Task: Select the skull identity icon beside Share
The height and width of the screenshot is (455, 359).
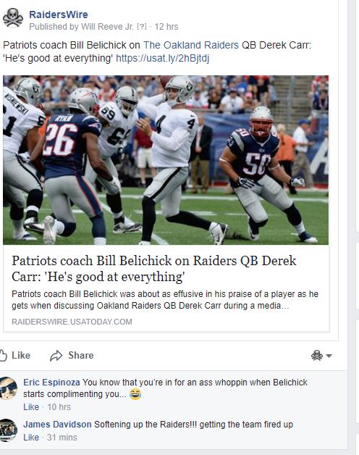Action: click(317, 356)
